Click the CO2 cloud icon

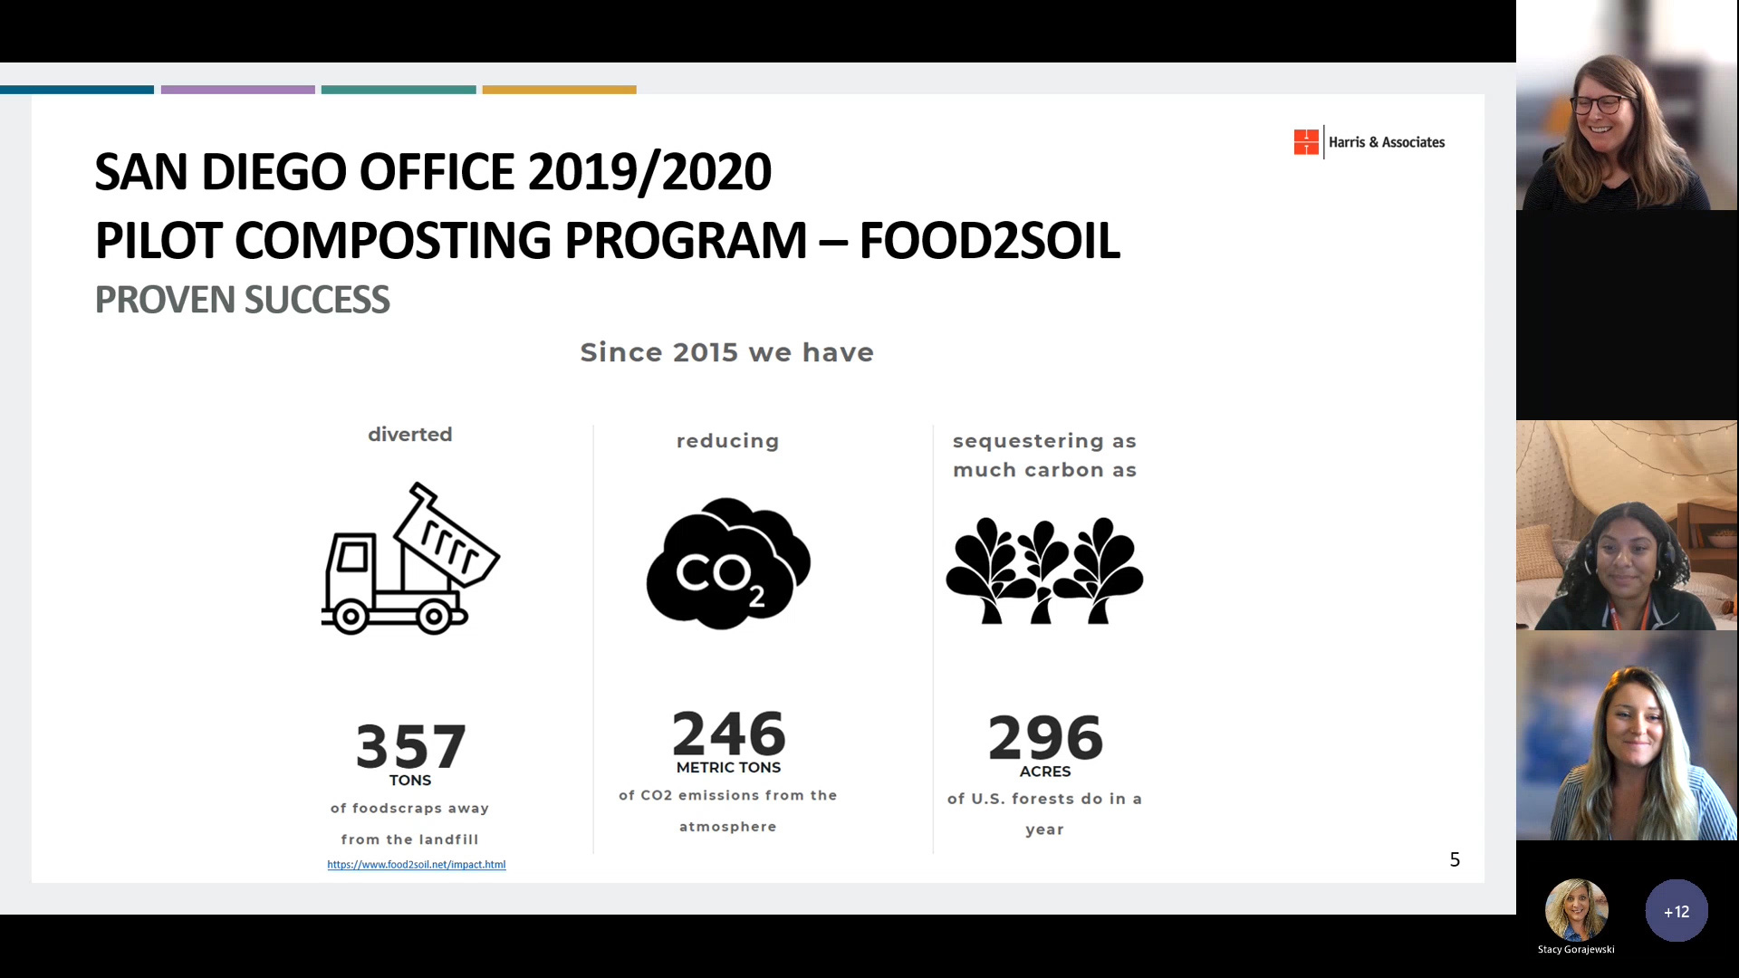[728, 563]
